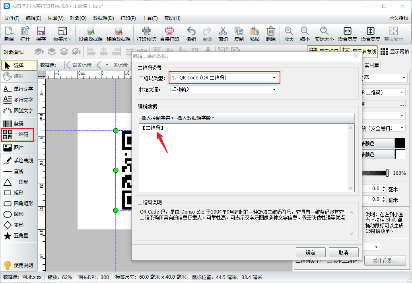Open dropdown ending in 放（安全易扫）
This screenshot has width=412, height=283.
384,128
